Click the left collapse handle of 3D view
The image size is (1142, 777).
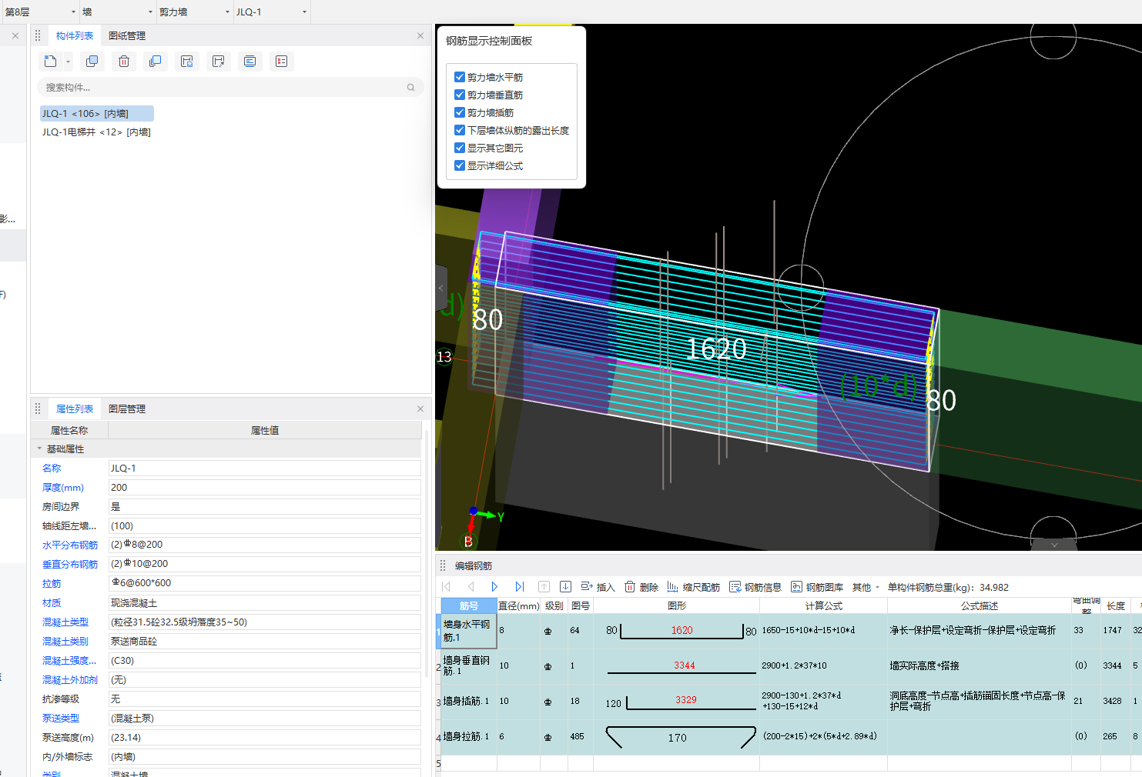click(441, 288)
